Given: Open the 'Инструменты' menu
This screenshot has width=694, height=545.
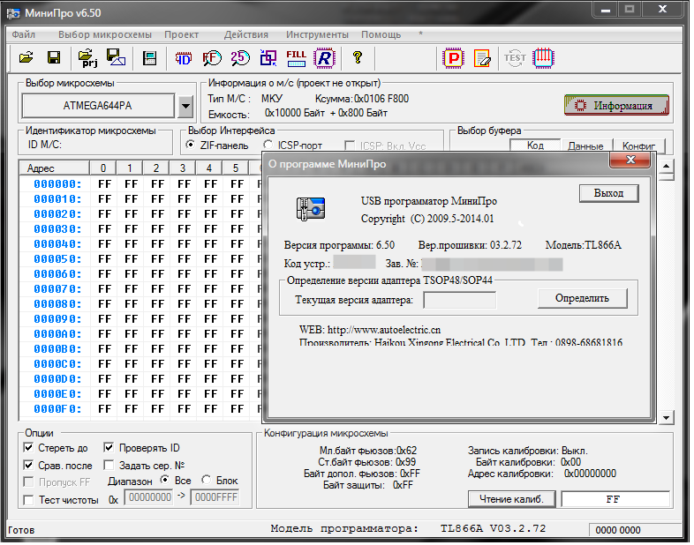Looking at the screenshot, I should click(x=317, y=35).
